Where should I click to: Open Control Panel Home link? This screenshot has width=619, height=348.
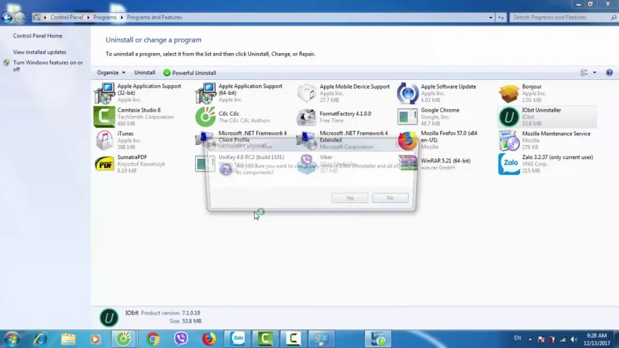[37, 36]
